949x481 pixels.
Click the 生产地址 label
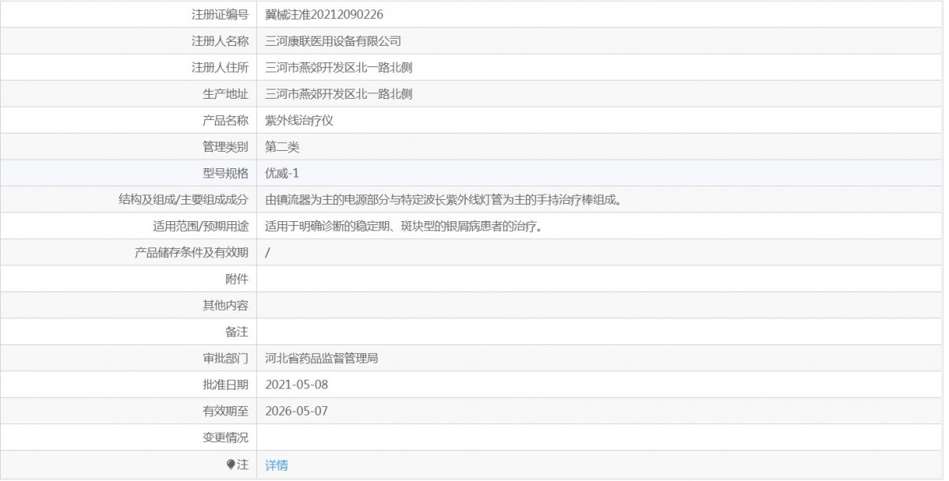coord(225,94)
